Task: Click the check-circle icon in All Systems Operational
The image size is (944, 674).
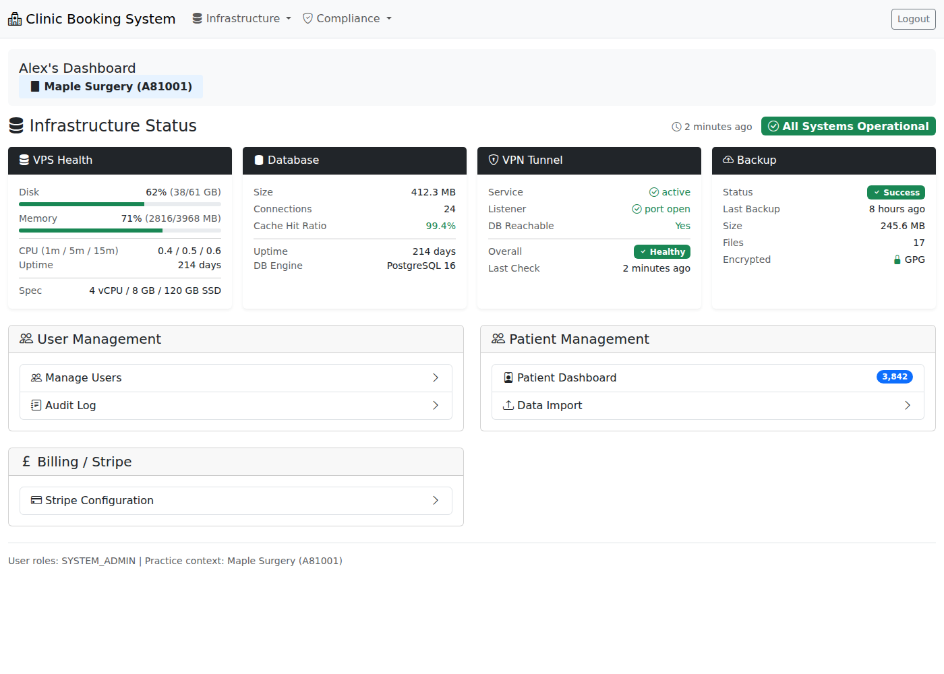Action: click(773, 126)
